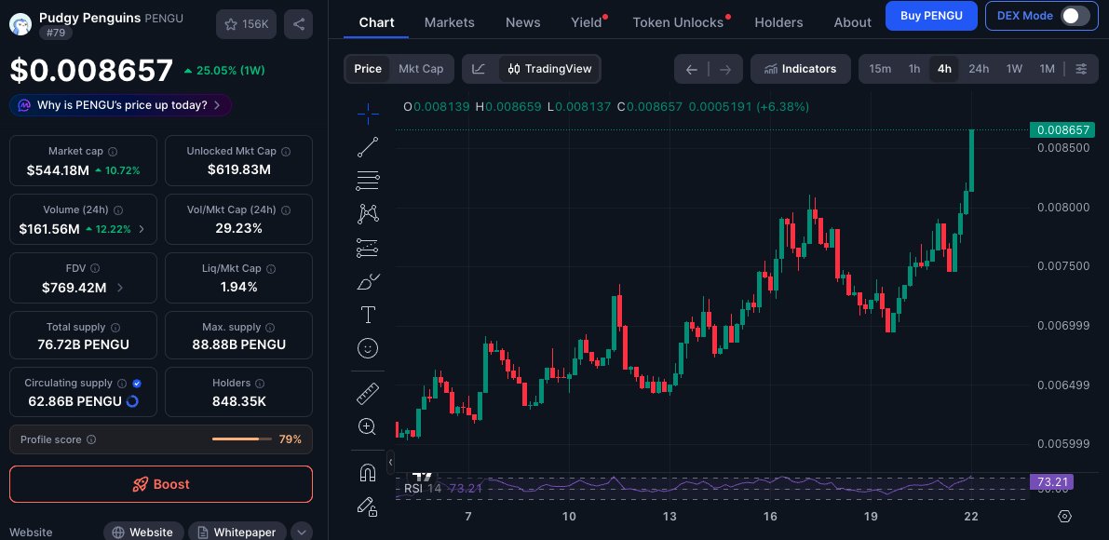Show Profile score info icon
Viewport: 1109px width, 540px height.
pos(91,439)
